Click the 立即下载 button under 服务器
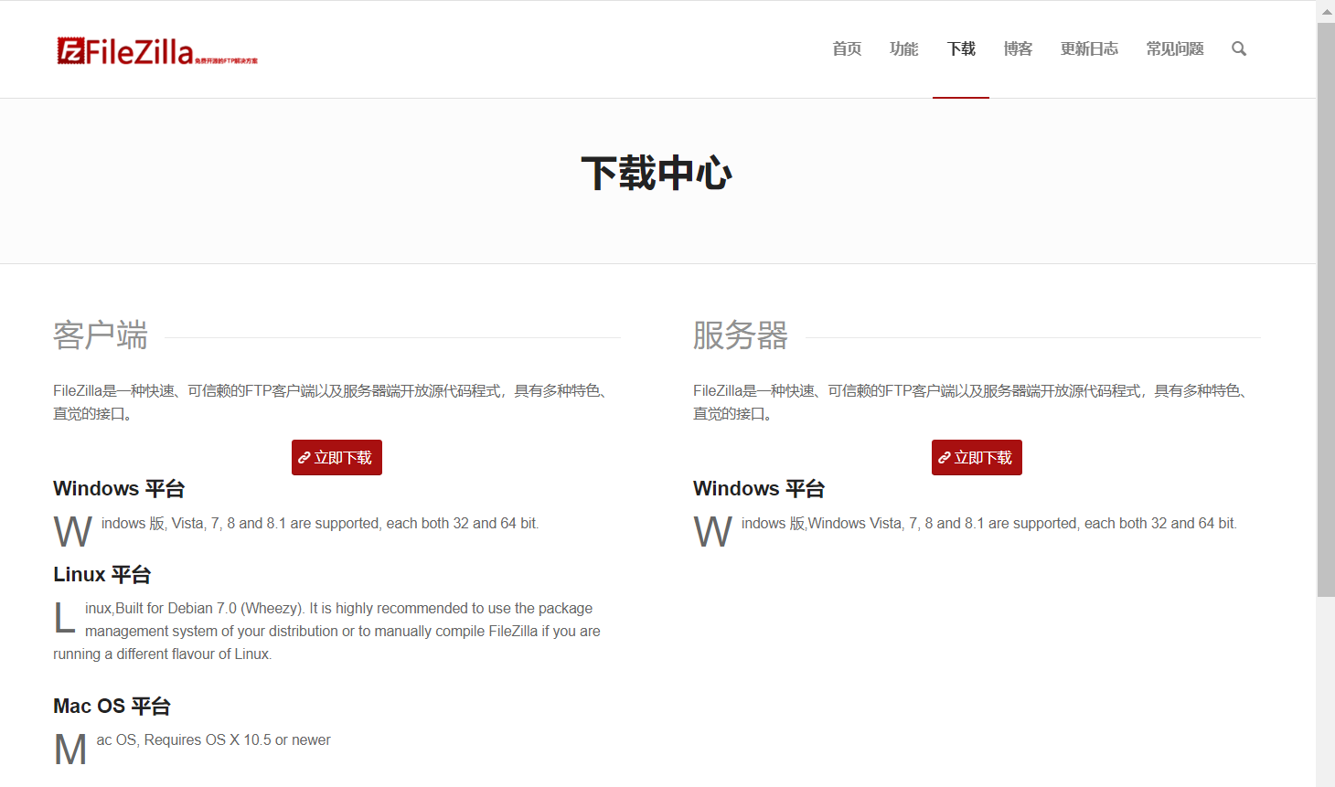Image resolution: width=1335 pixels, height=787 pixels. (x=977, y=457)
